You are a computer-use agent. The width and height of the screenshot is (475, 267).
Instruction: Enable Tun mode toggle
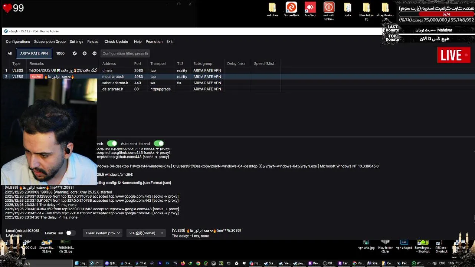point(71,233)
